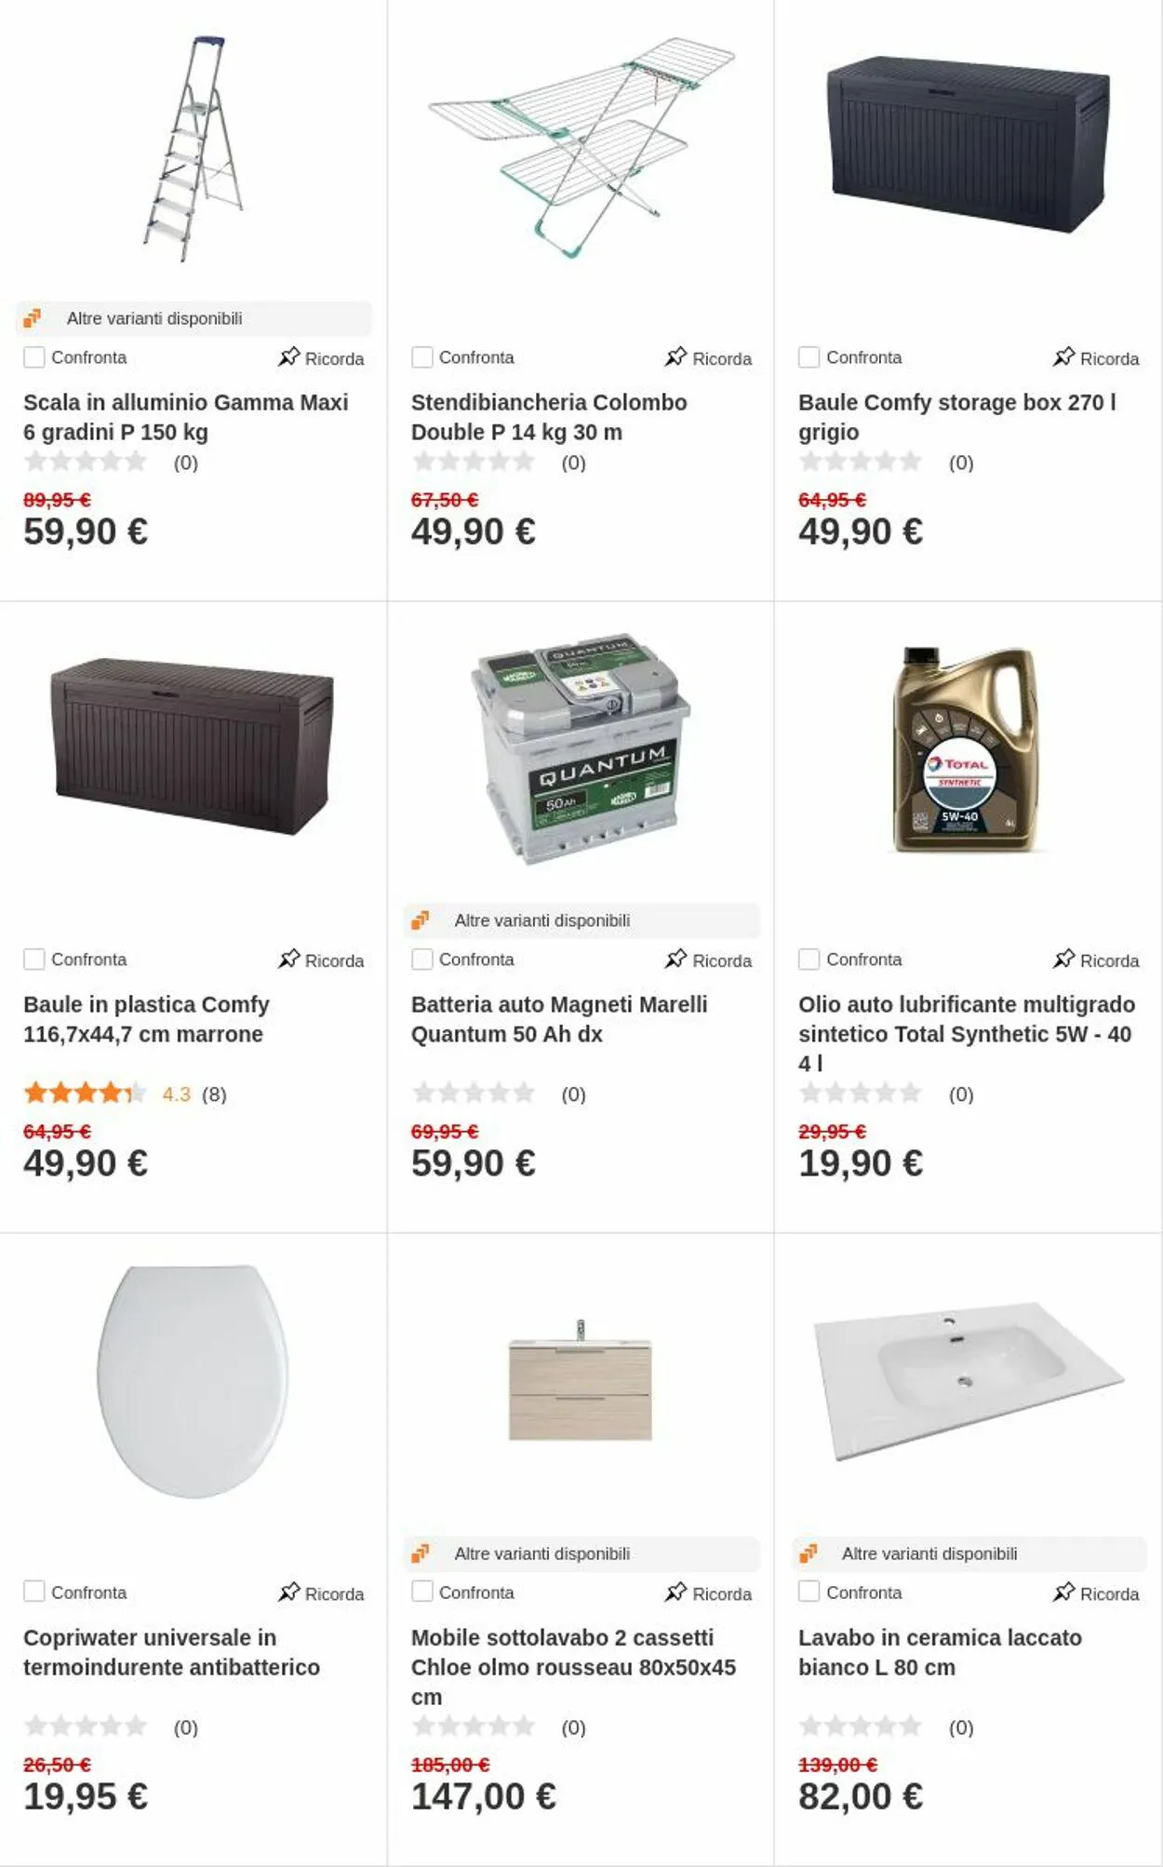Pin the Copriwater universale product
This screenshot has width=1163, height=1867.
(320, 1593)
